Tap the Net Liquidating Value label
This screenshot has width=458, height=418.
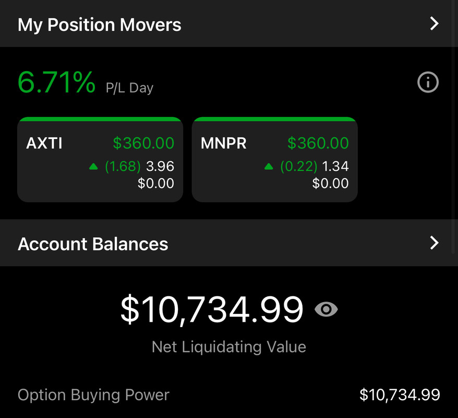click(x=229, y=347)
